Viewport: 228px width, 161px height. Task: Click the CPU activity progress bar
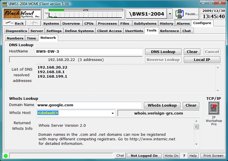point(85,10)
